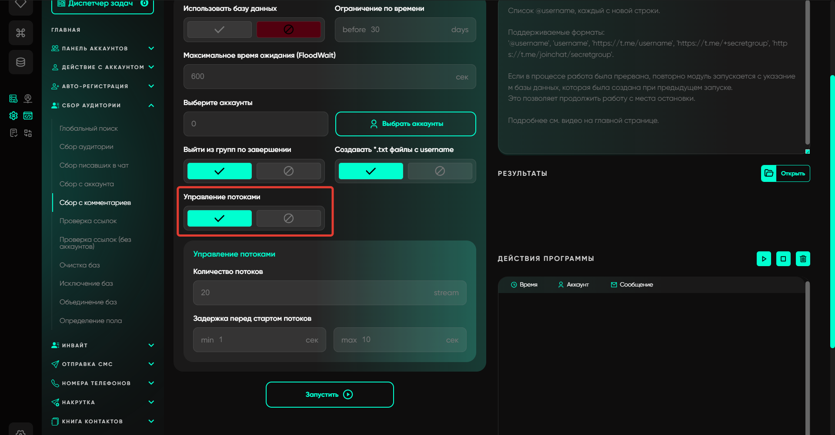The image size is (835, 435).
Task: Enable Использовать базу данных checkmark option
Action: [220, 30]
